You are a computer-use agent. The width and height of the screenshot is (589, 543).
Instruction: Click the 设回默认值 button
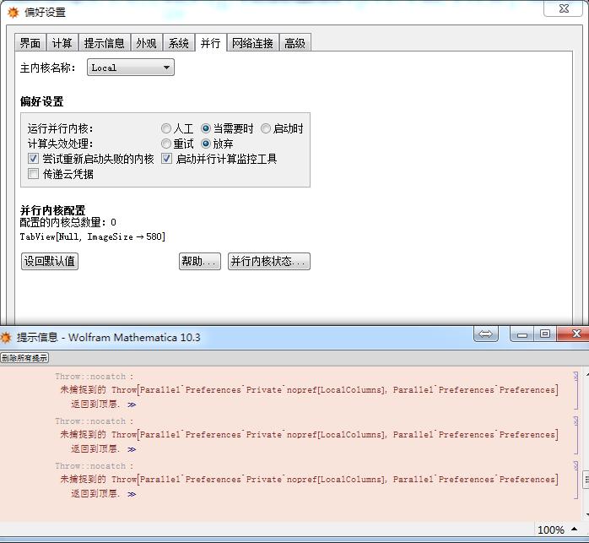50,261
